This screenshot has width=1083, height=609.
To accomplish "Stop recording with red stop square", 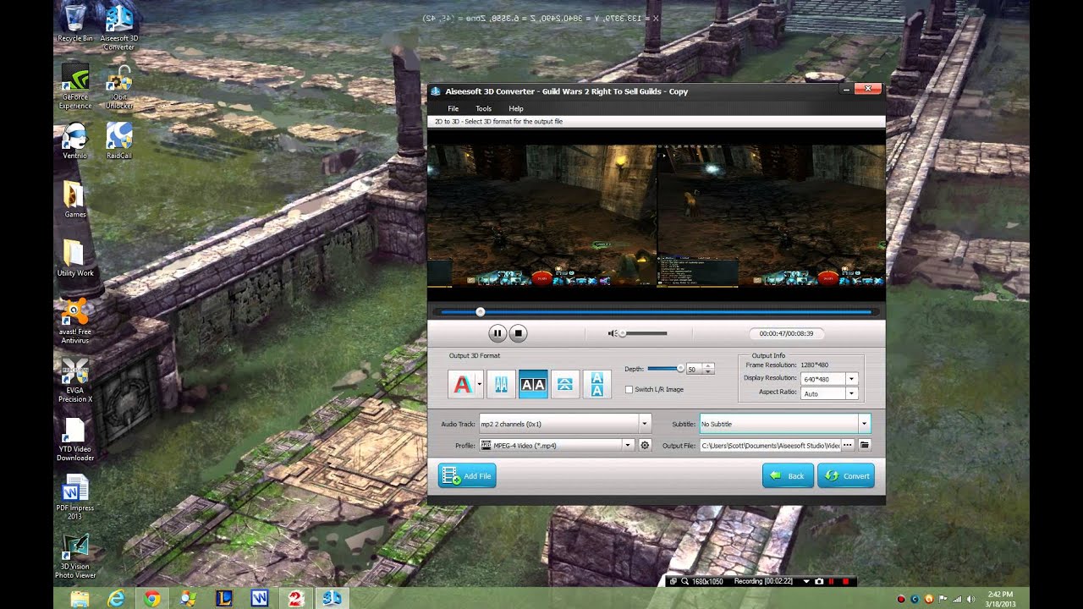I will 845,582.
